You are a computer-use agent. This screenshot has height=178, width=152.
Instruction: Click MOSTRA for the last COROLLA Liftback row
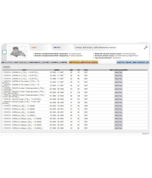tap(118, 128)
